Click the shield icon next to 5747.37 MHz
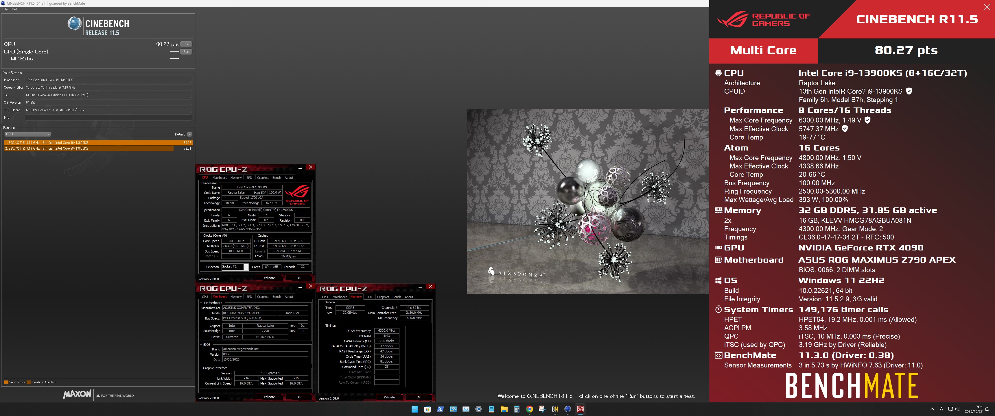 845,129
